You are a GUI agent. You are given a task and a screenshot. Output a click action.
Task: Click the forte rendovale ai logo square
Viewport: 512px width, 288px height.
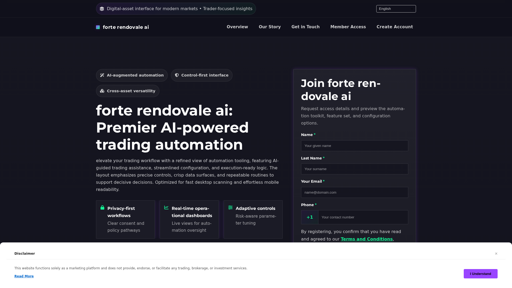(98, 27)
